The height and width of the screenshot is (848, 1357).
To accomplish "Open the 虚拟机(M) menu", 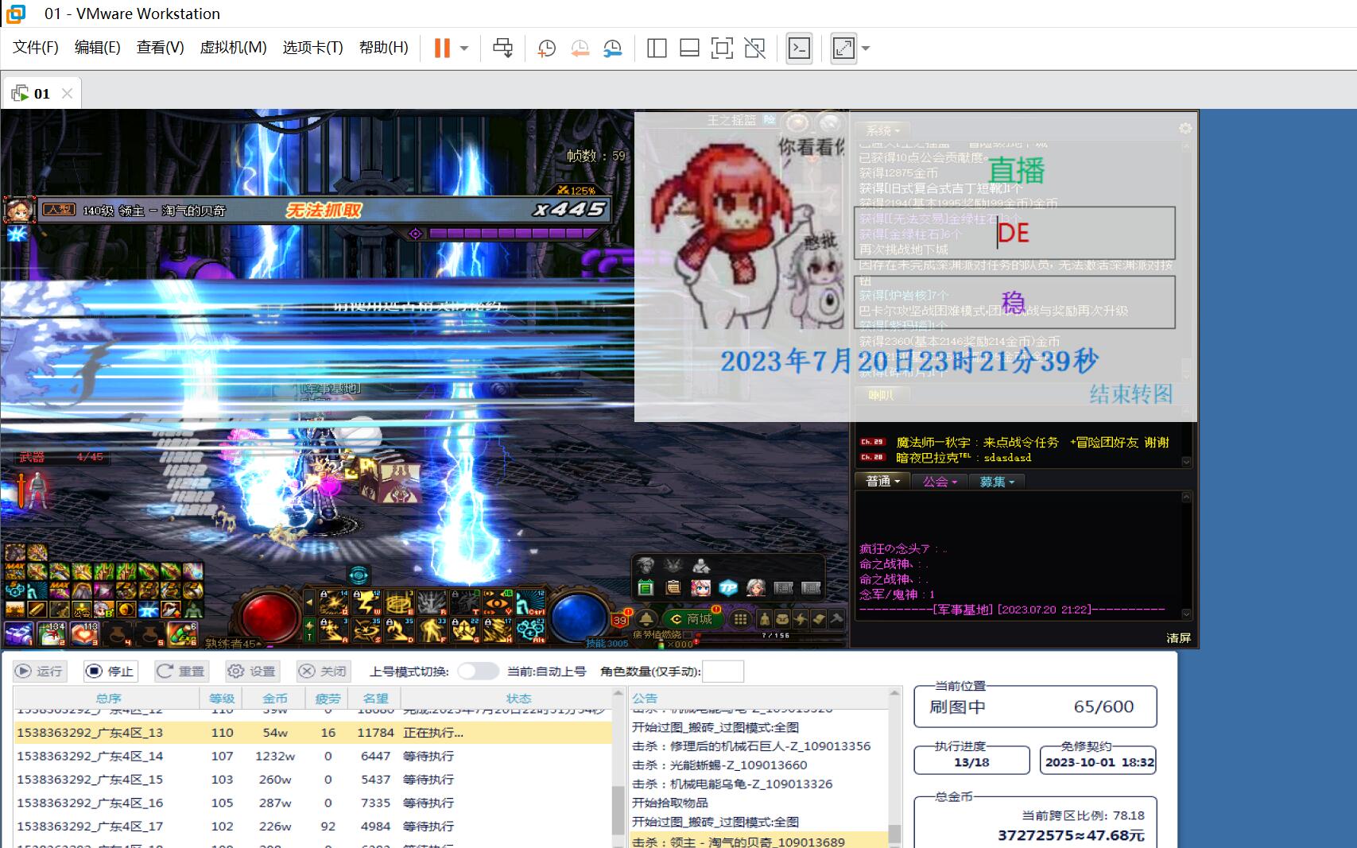I will (x=233, y=48).
